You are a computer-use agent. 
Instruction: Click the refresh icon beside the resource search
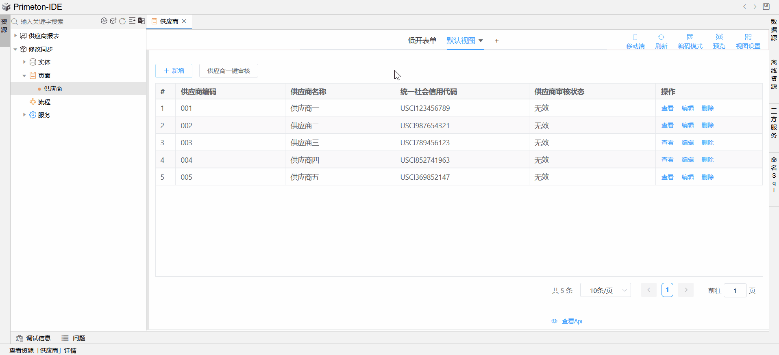[122, 21]
